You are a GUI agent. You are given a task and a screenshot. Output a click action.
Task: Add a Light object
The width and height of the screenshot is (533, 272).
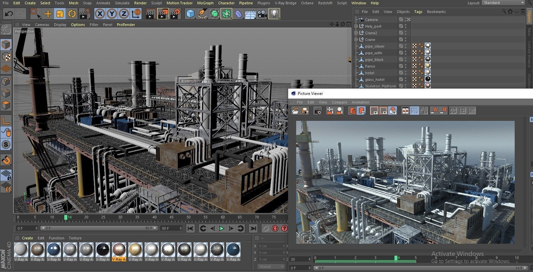[x=274, y=14]
